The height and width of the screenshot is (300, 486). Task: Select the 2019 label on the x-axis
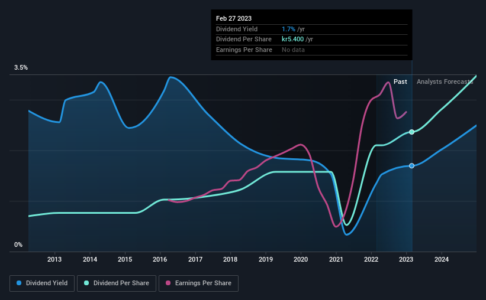click(x=266, y=259)
